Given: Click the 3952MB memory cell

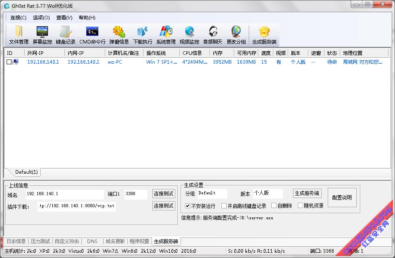Looking at the screenshot, I should (222, 62).
